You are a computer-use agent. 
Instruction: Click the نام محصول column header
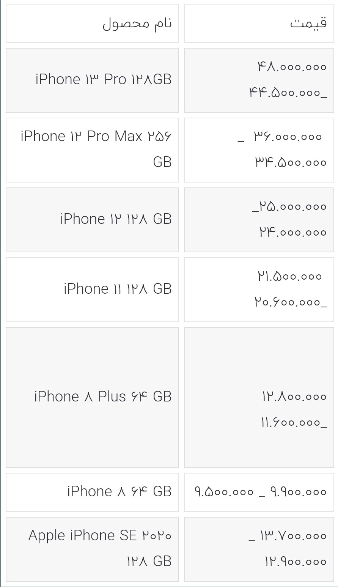point(92,24)
